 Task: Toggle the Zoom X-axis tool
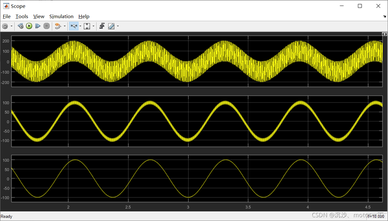tap(74, 26)
